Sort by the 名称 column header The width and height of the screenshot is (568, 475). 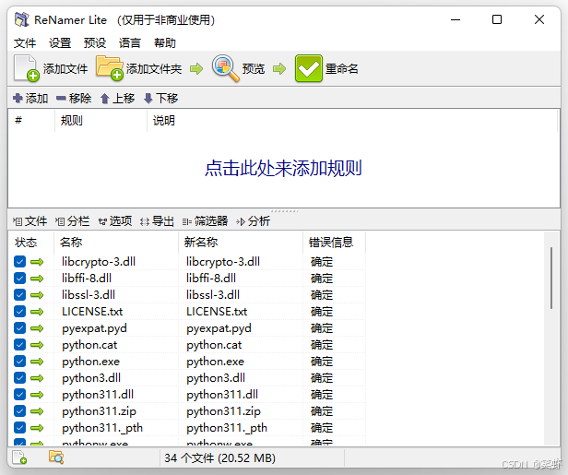point(116,242)
